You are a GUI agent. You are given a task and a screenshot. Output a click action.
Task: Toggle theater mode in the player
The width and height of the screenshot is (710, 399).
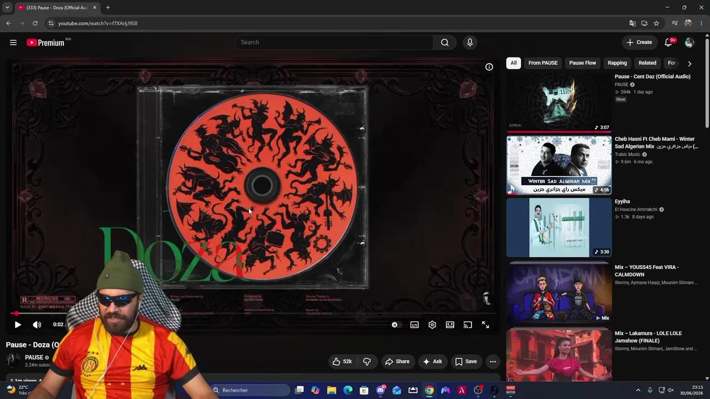[x=450, y=325]
